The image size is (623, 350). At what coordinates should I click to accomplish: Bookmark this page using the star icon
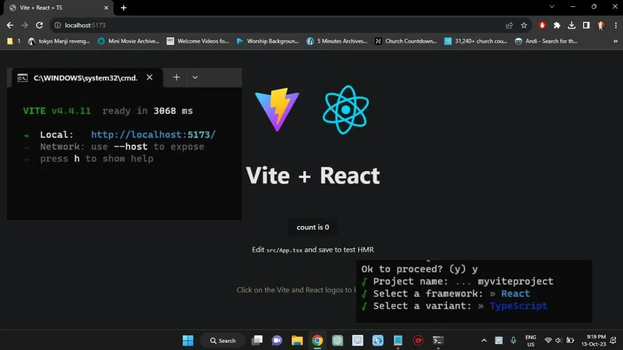coord(523,25)
